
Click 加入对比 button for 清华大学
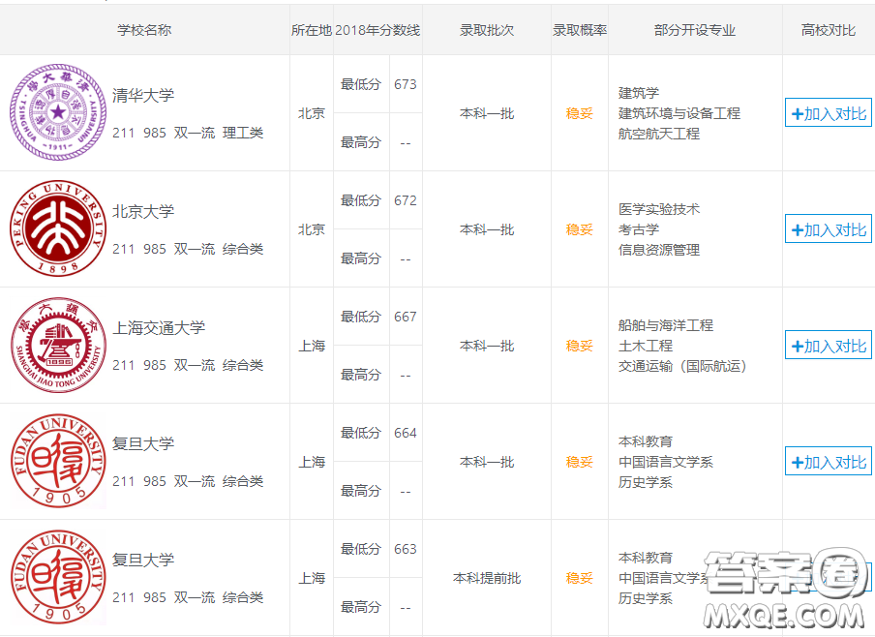(x=829, y=113)
